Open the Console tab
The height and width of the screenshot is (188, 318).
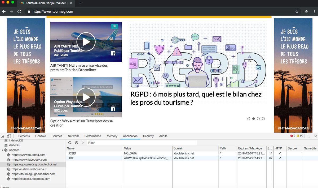pos(41,136)
